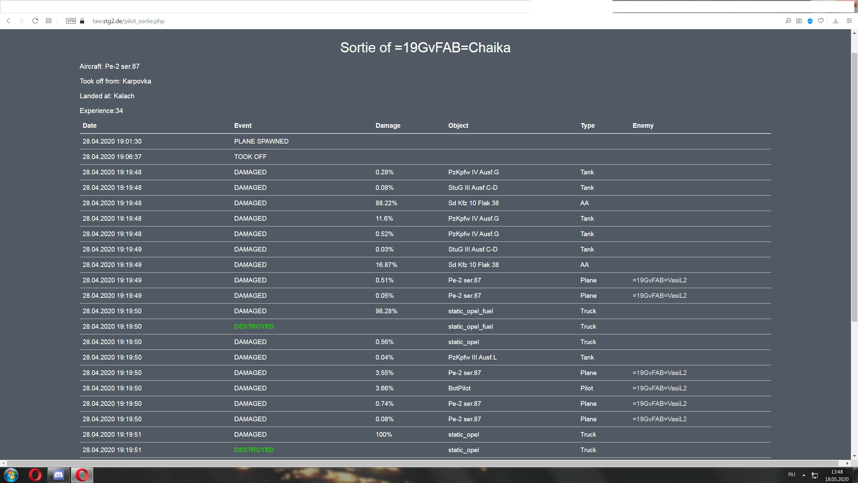Show hidden system tray icons
The height and width of the screenshot is (483, 858).
(804, 475)
